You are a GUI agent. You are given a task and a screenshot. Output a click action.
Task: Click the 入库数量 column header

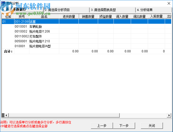157,16
